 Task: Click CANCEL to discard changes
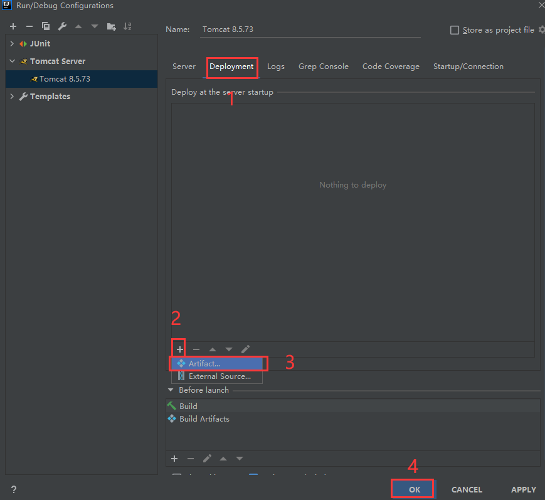(466, 489)
